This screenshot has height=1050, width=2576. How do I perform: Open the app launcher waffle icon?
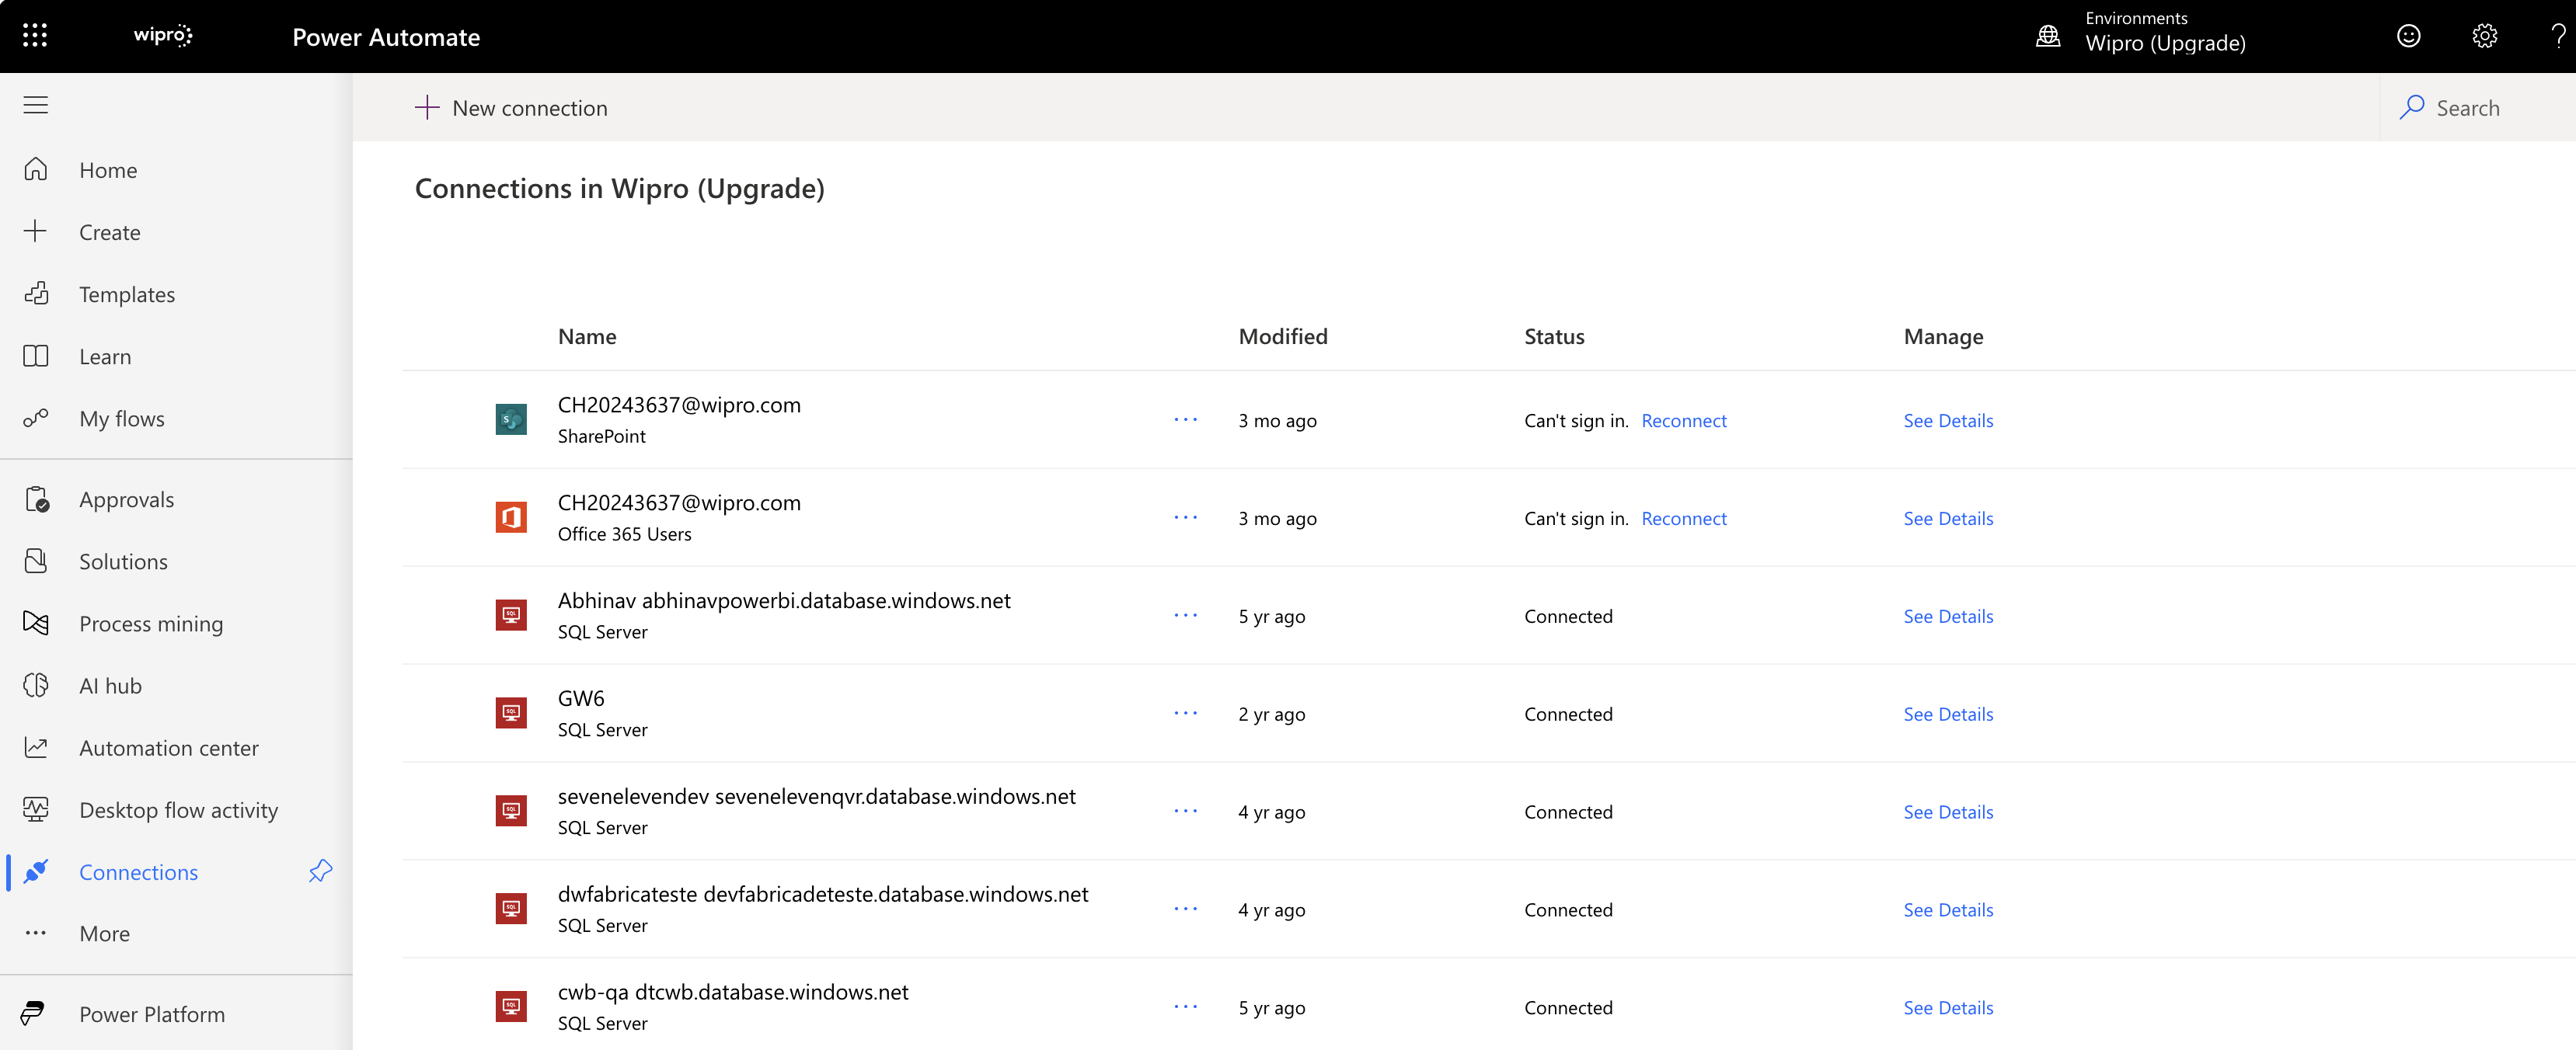click(x=35, y=36)
